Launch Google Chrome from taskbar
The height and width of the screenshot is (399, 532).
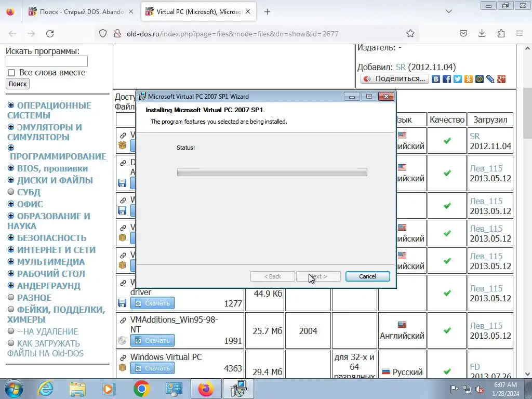coord(141,389)
